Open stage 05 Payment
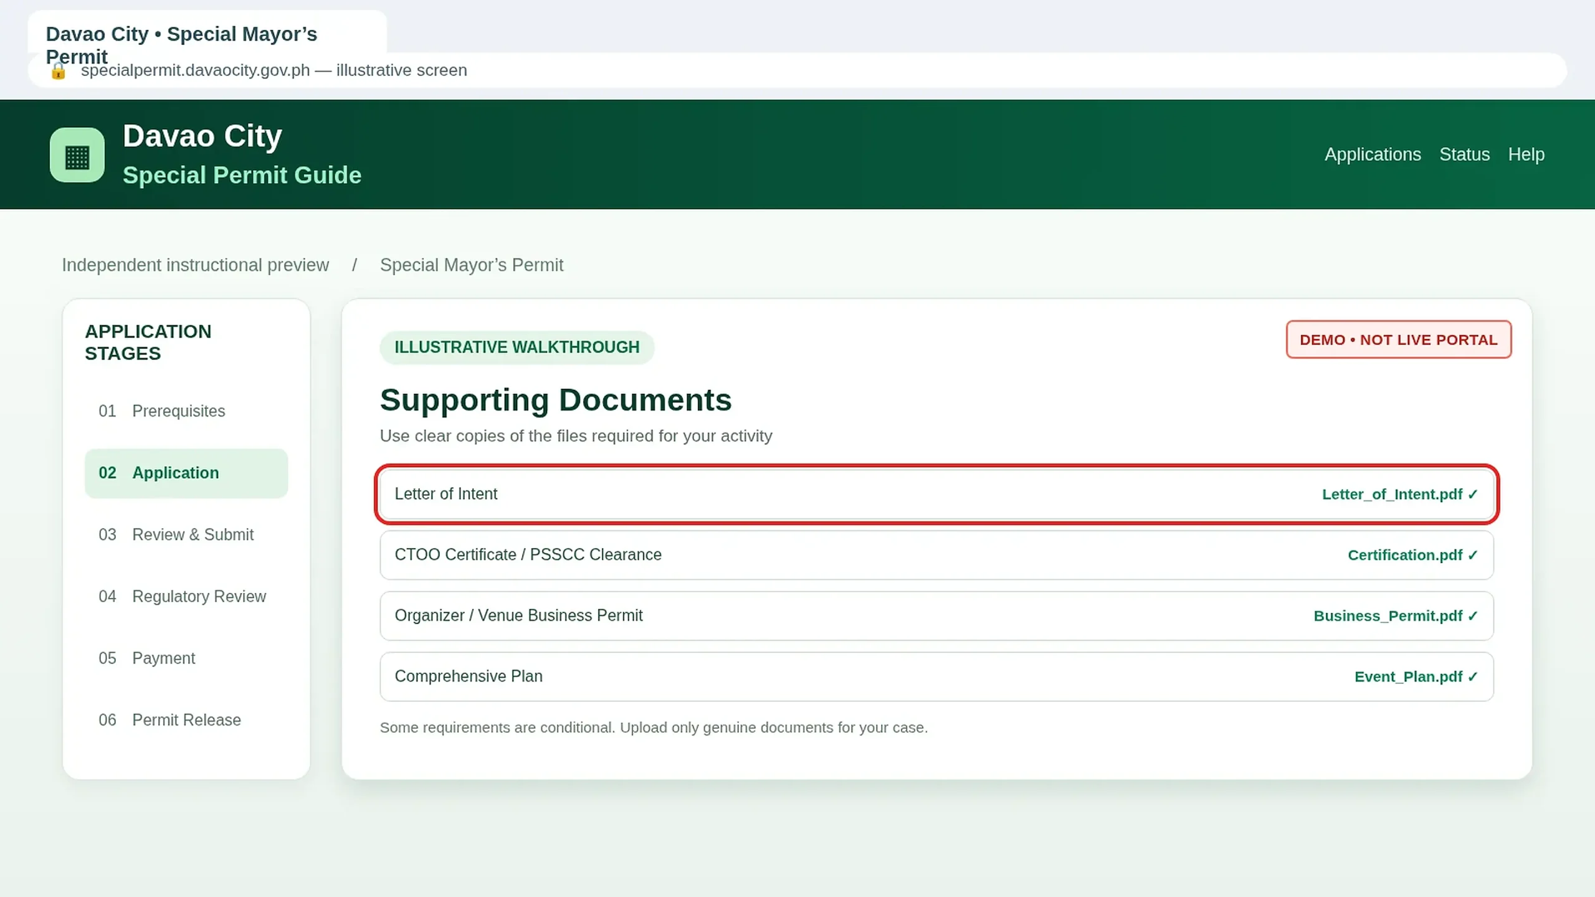The width and height of the screenshot is (1595, 897). coord(186,658)
